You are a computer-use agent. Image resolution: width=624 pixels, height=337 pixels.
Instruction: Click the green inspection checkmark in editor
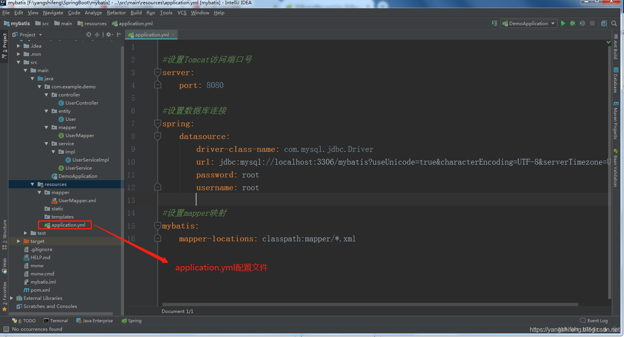point(608,42)
